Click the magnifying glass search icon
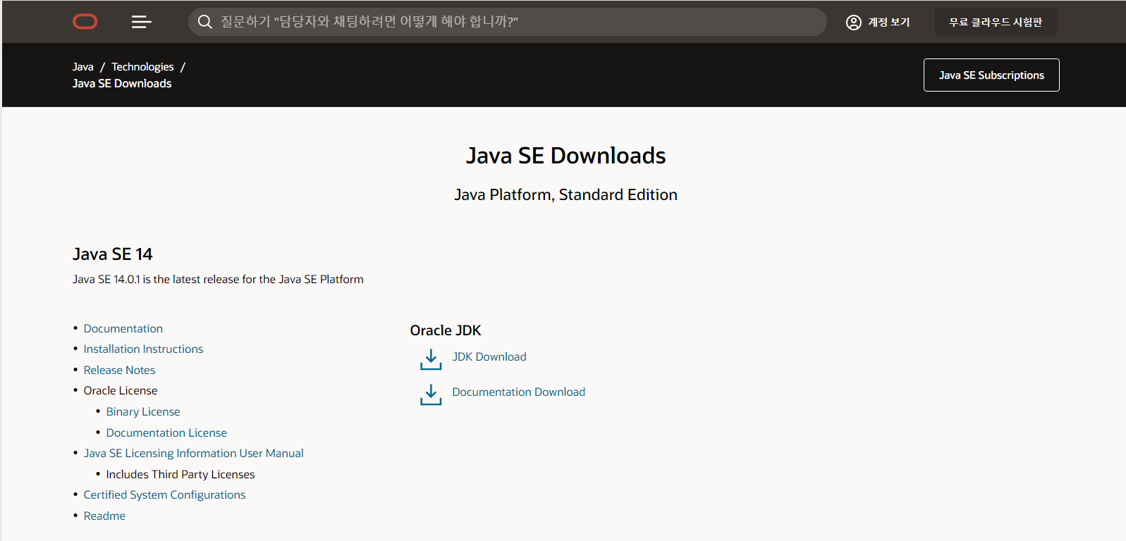1126x541 pixels. [204, 22]
